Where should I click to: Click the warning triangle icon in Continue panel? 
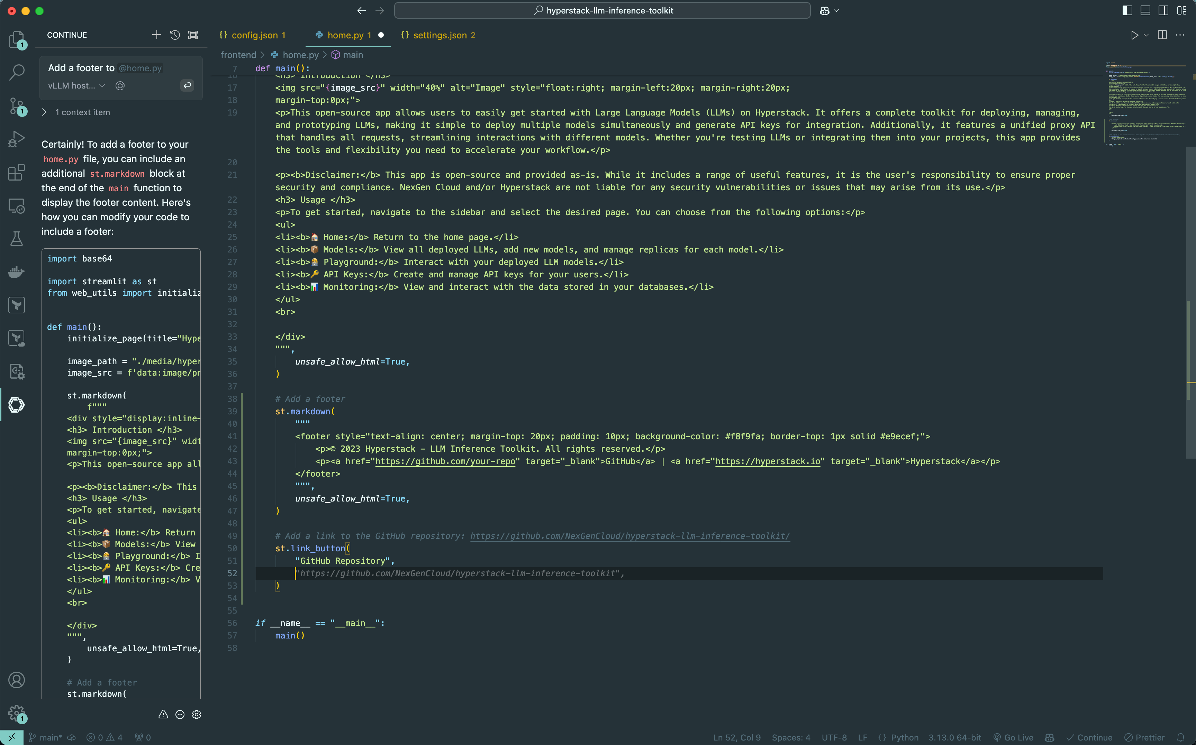coord(163,715)
